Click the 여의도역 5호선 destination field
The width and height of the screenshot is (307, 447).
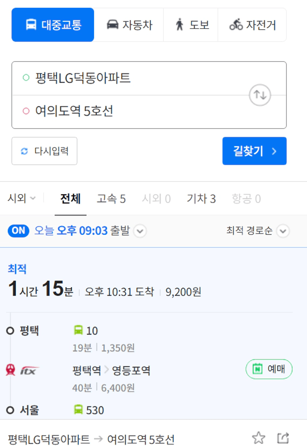(130, 112)
